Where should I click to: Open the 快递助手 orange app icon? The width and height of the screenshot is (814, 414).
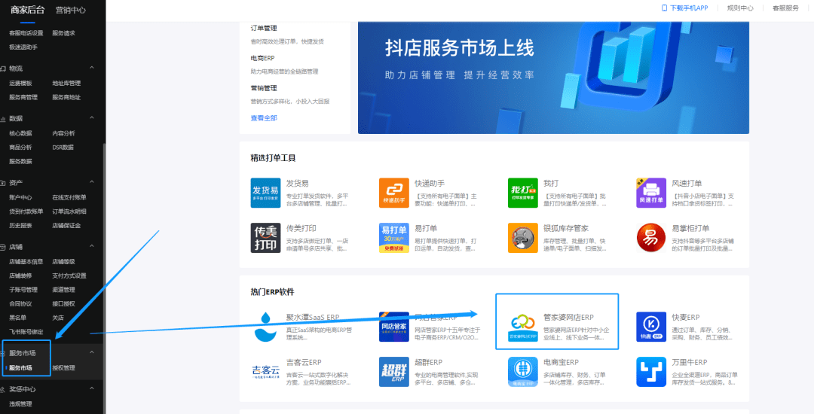[394, 193]
